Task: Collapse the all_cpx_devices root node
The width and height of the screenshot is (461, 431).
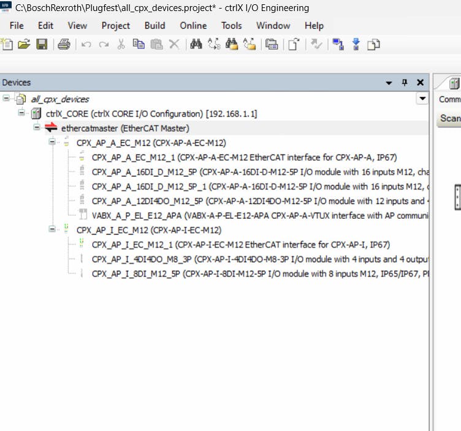Action: pos(6,99)
